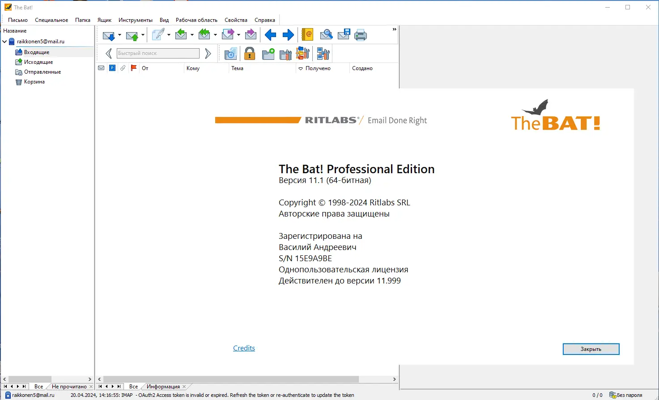Screen dimensions: 659x400
Task: Click the scheduler folder-with-clock icon
Action: click(230, 54)
